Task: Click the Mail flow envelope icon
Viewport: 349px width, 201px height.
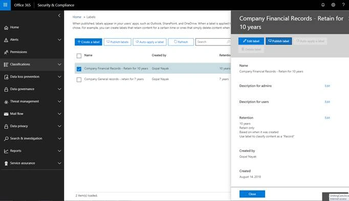Action: [x=6, y=114]
